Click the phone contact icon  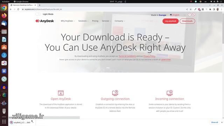tap(194, 15)
